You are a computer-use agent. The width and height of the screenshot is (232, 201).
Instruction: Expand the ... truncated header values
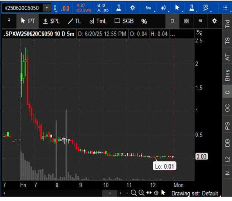pyautogui.click(x=172, y=35)
